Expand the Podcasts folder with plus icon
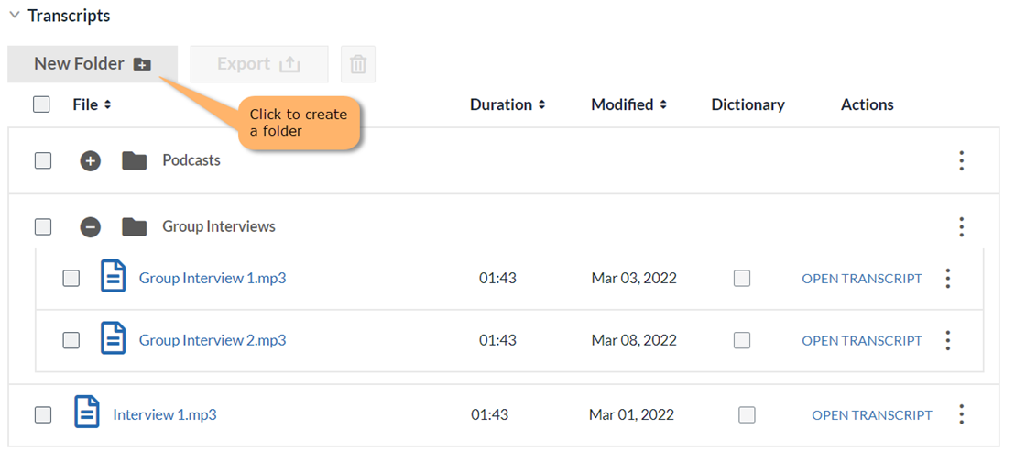Screen dimensions: 1015x462 click(90, 160)
